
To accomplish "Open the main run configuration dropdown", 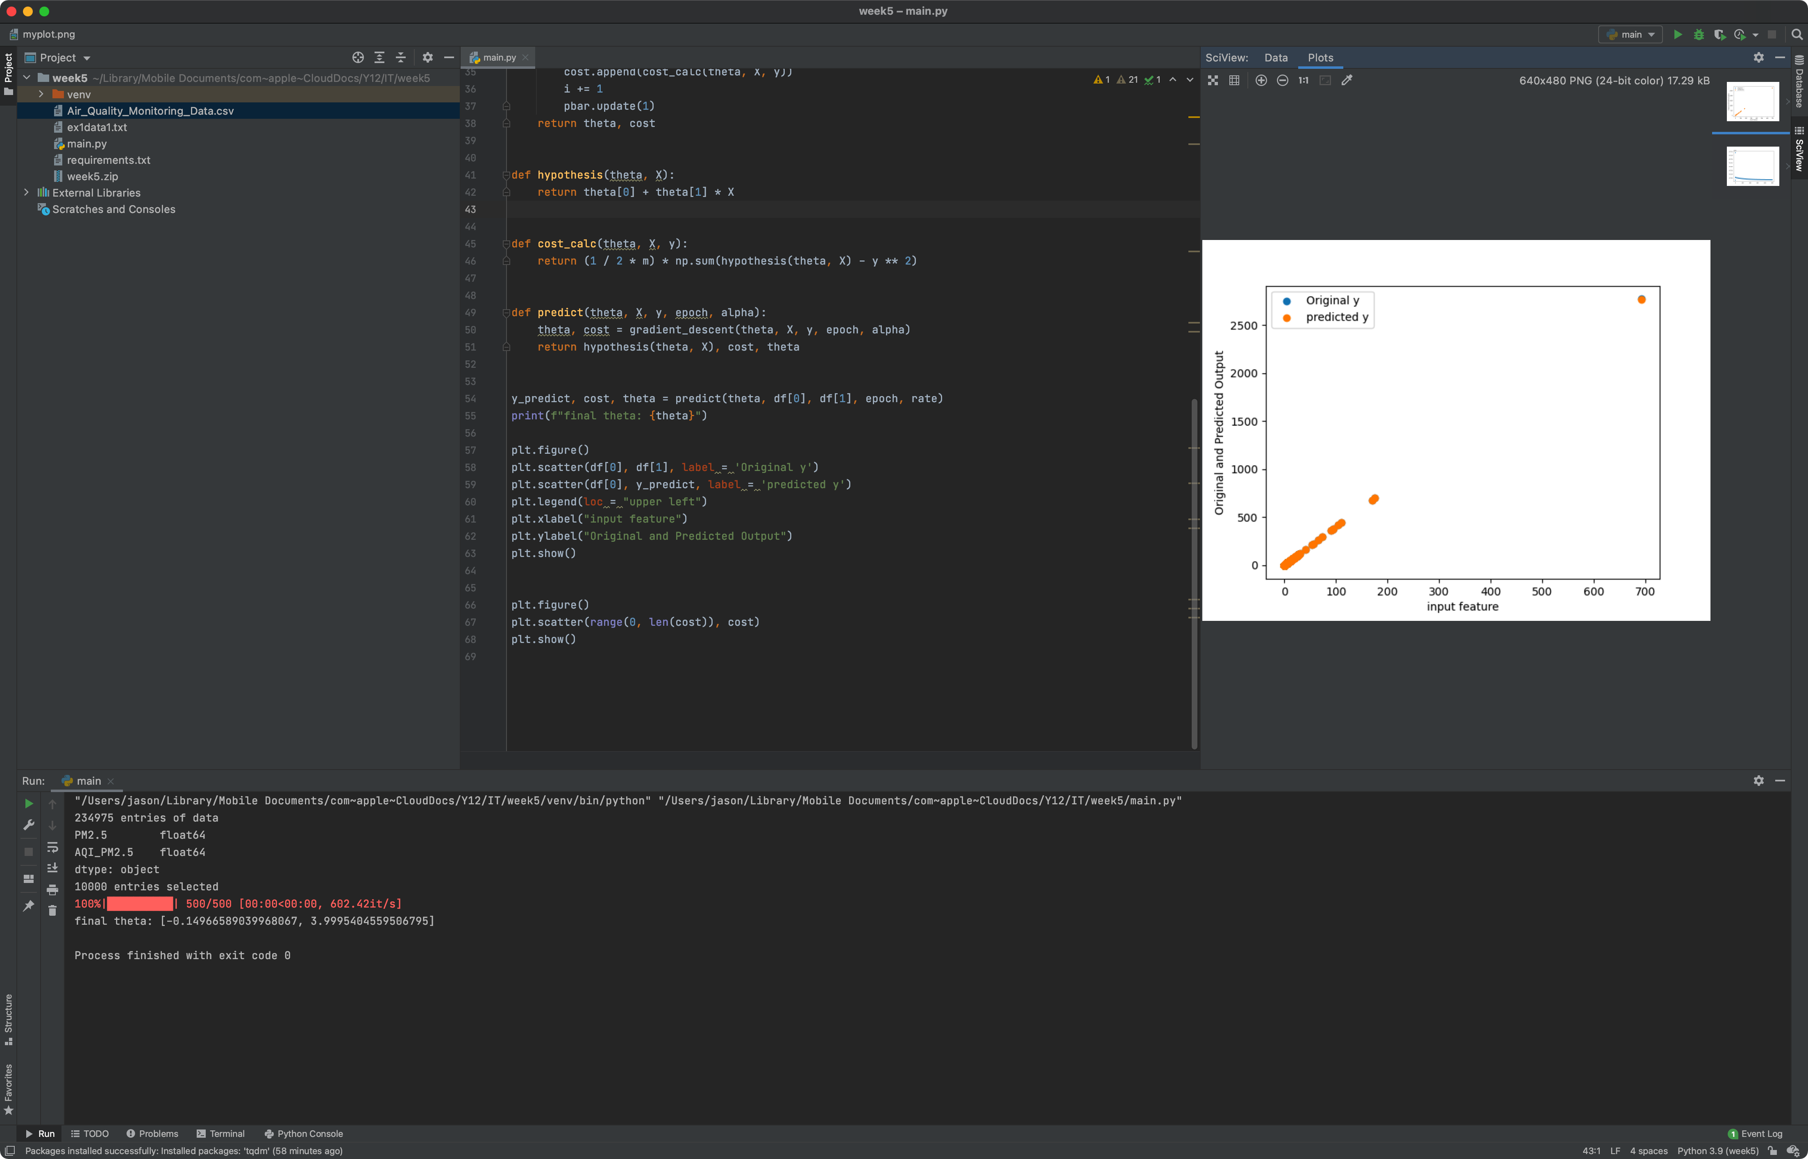I will pos(1630,35).
